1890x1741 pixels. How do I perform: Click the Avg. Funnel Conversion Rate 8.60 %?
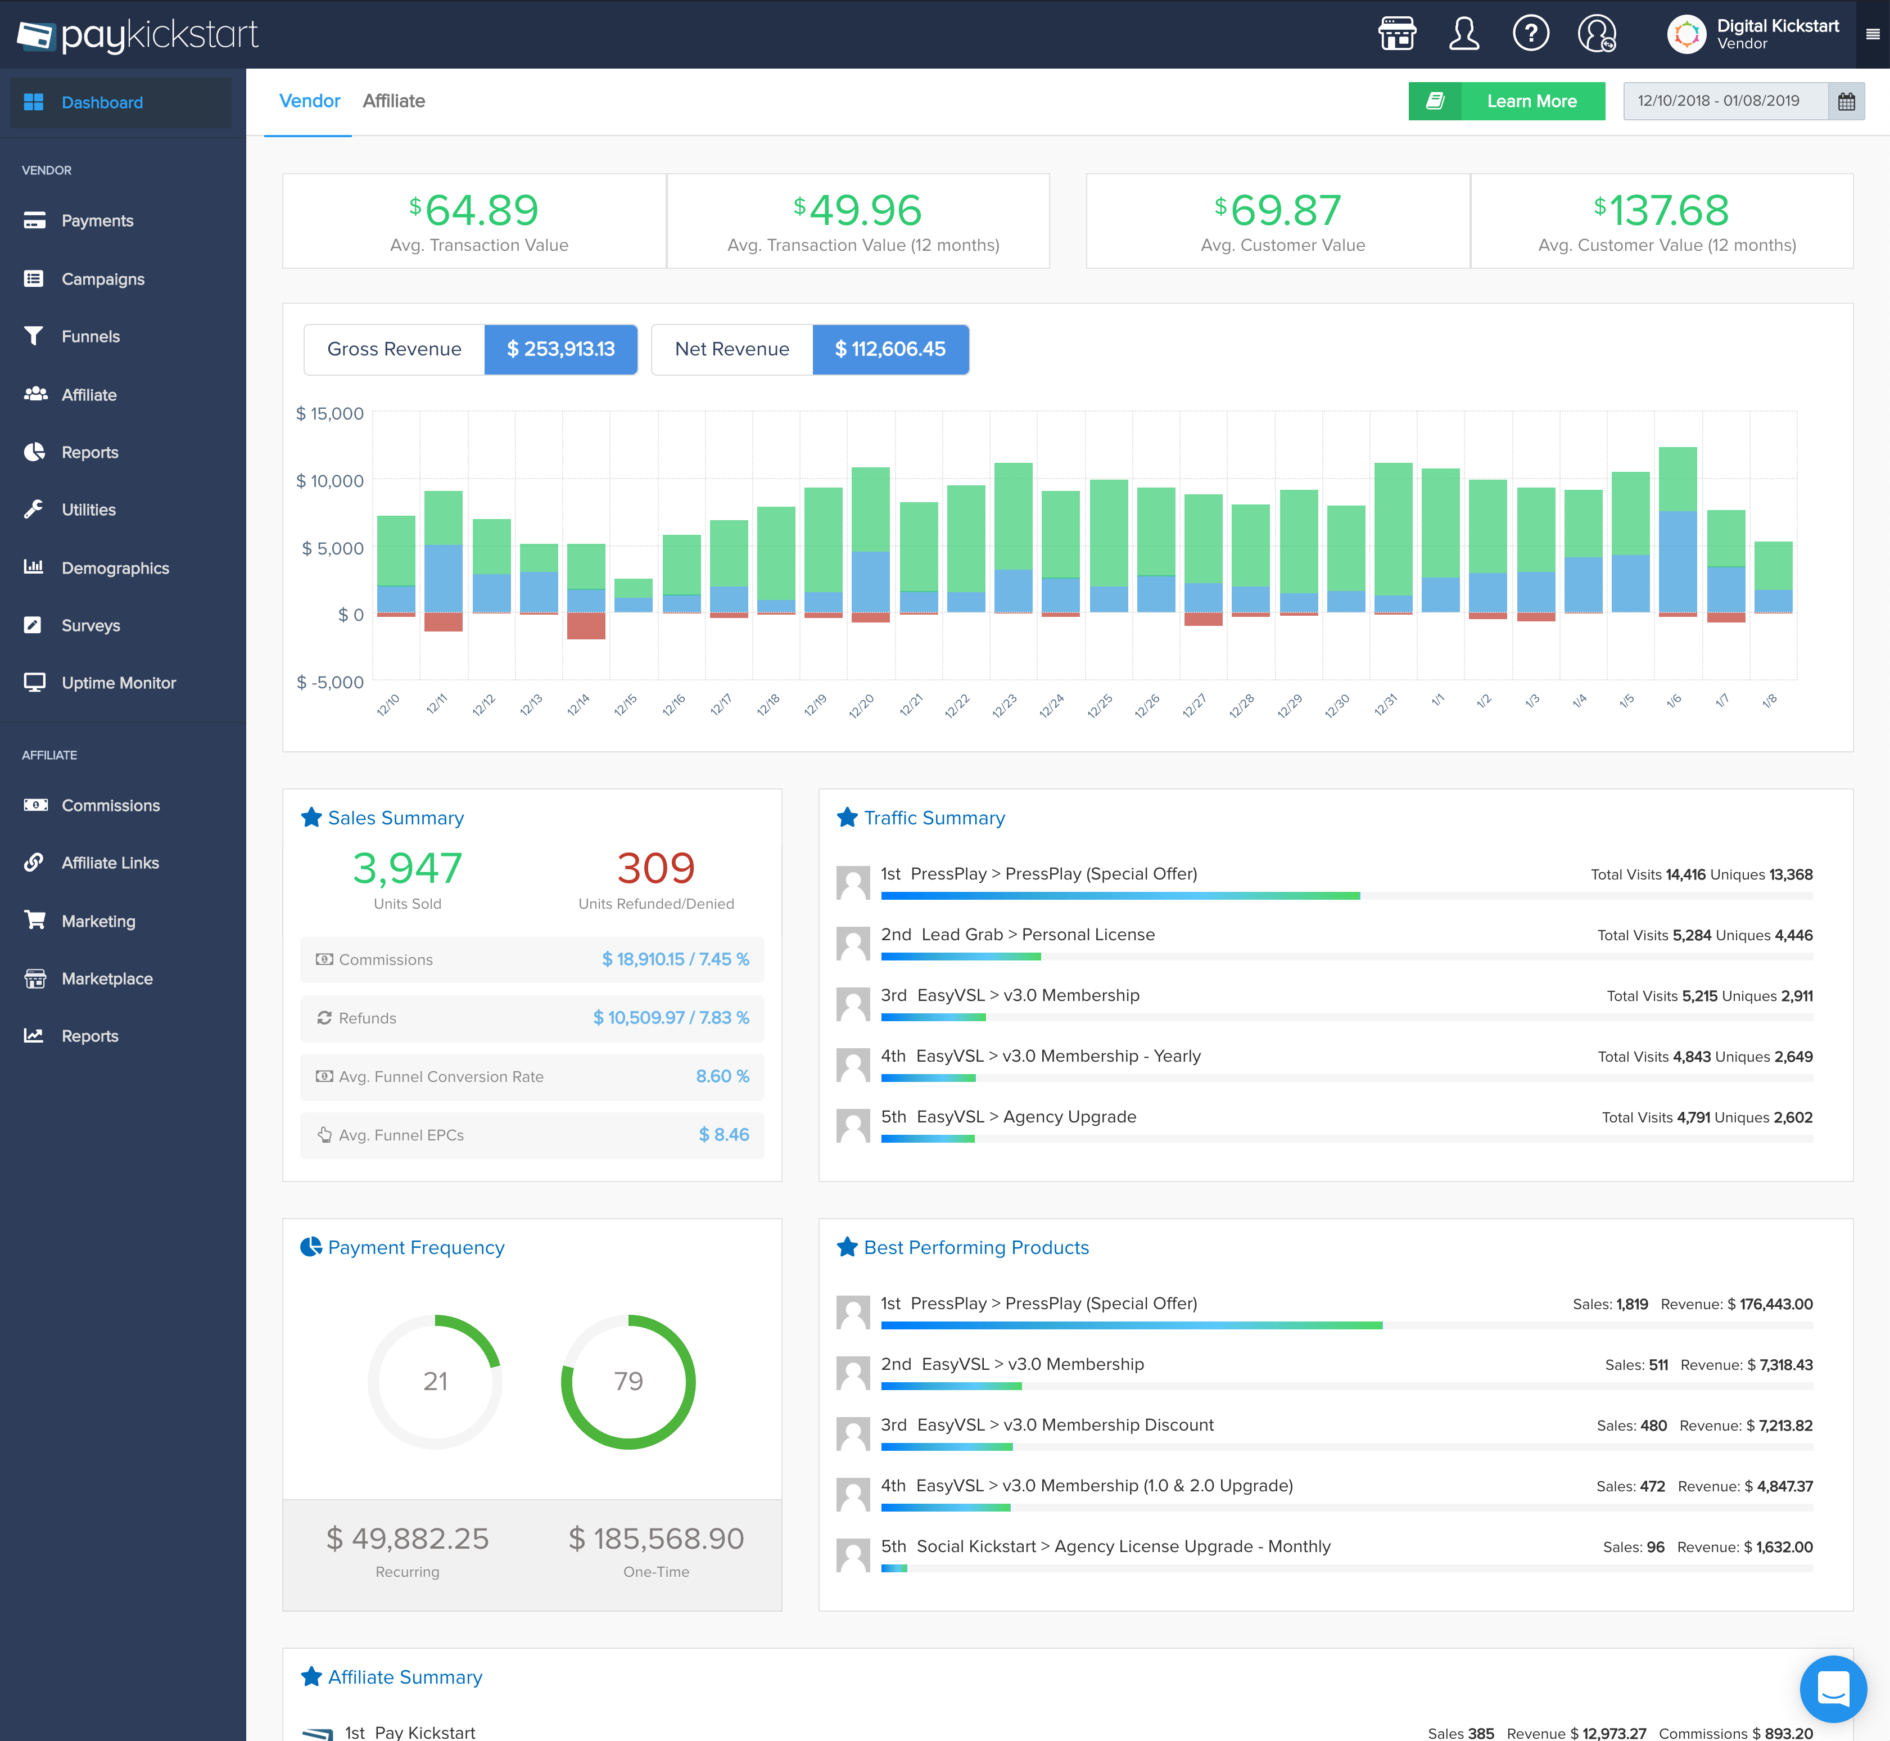point(722,1076)
